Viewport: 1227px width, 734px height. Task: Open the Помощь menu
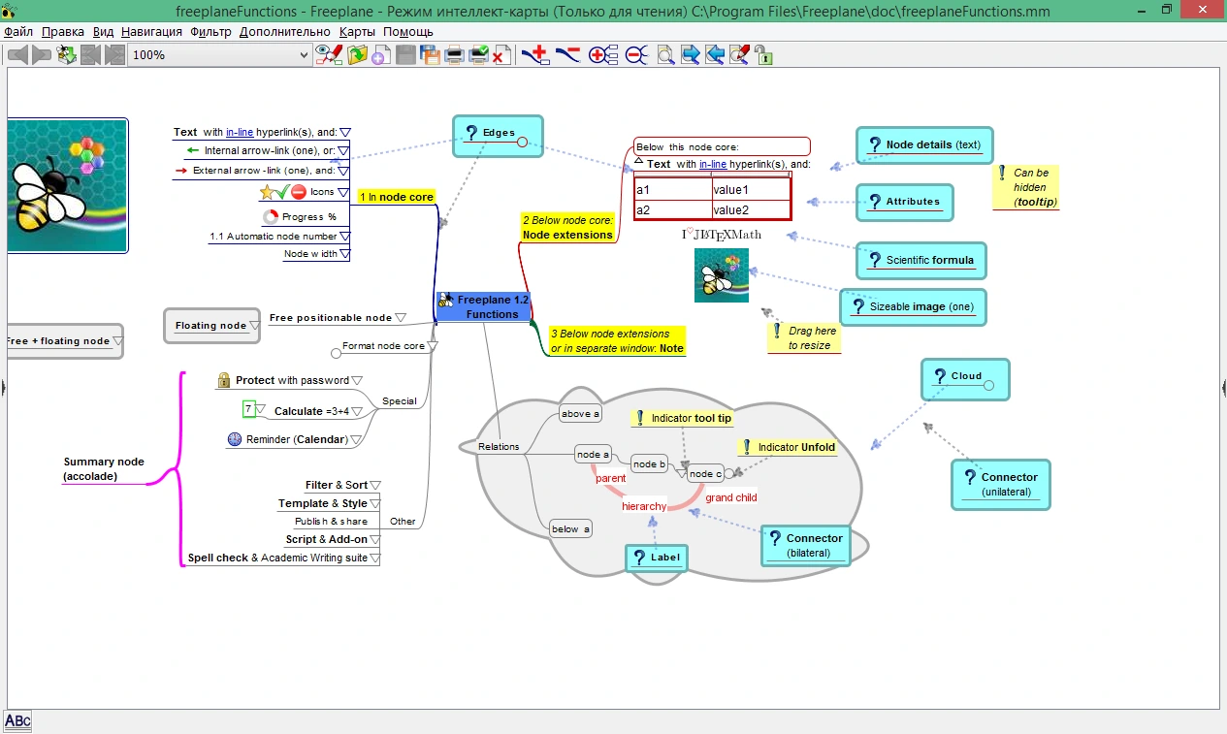pyautogui.click(x=407, y=31)
